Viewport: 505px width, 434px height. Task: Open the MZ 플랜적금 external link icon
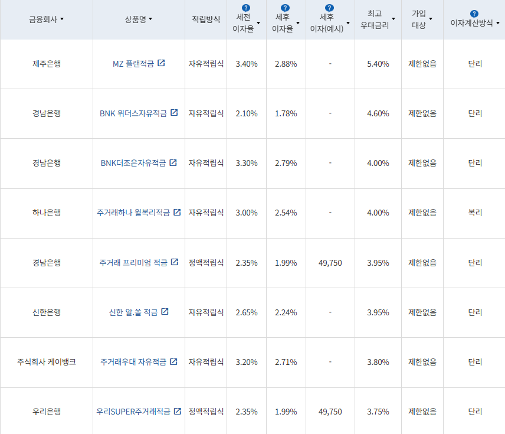pos(162,63)
